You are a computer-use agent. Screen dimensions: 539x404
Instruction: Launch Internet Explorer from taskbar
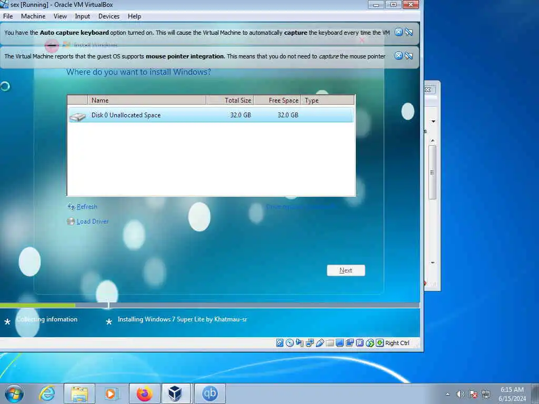point(47,393)
